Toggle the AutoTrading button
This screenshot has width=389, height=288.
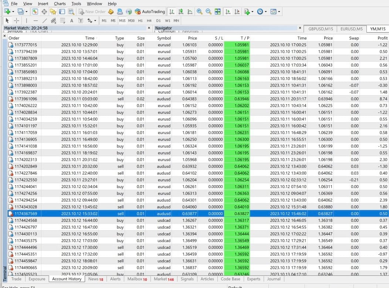(x=150, y=11)
